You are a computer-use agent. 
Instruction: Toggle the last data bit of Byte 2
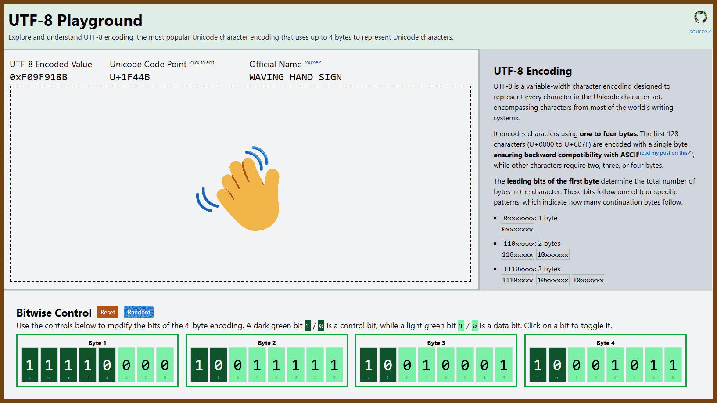coord(334,365)
